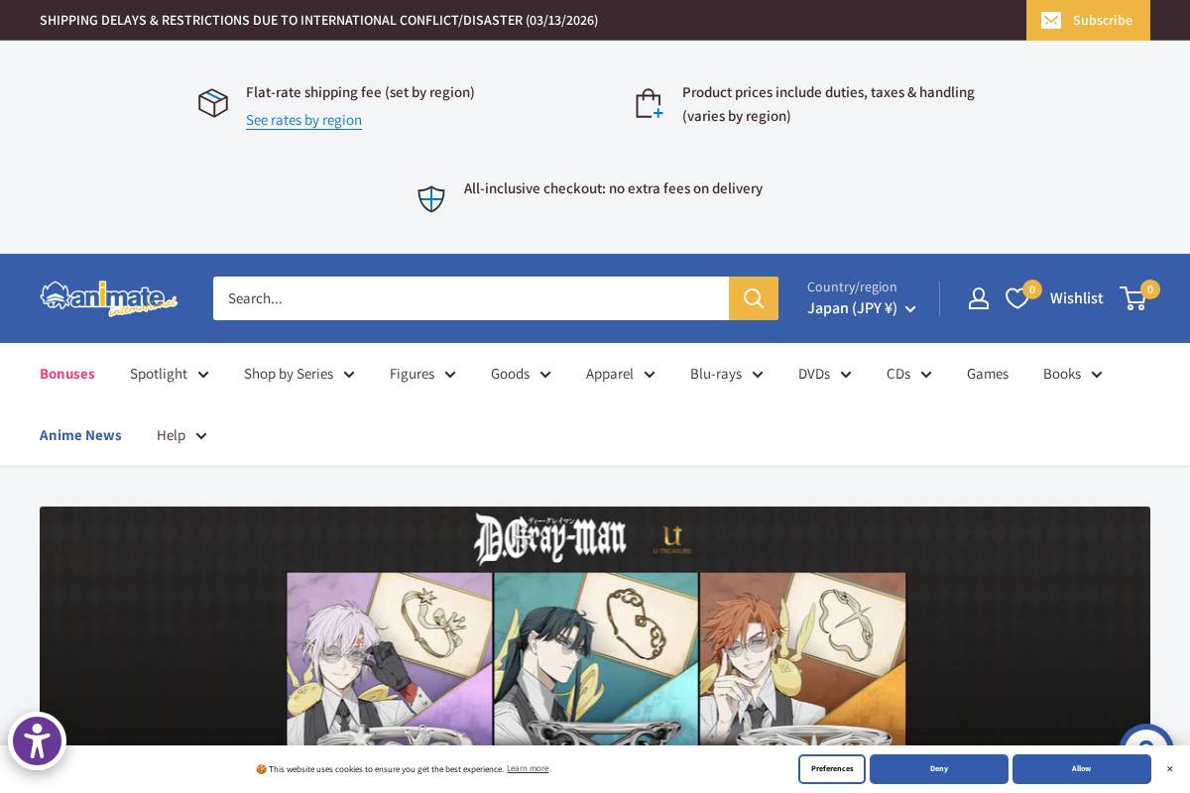Expand the Spotlight menu
The image size is (1190, 793).
[170, 374]
